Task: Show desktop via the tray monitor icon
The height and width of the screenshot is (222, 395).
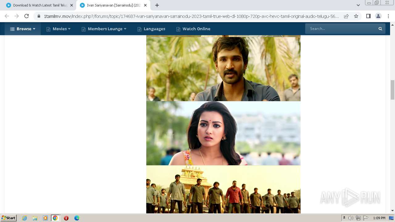Action: click(391, 218)
